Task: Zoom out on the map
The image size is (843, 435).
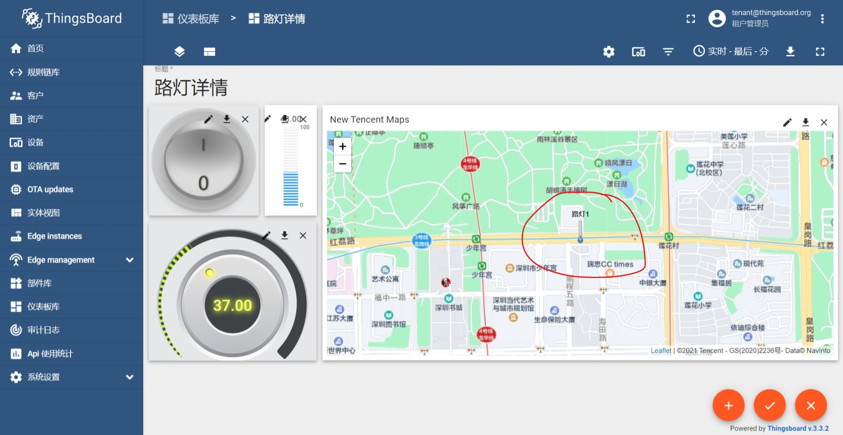Action: point(343,164)
